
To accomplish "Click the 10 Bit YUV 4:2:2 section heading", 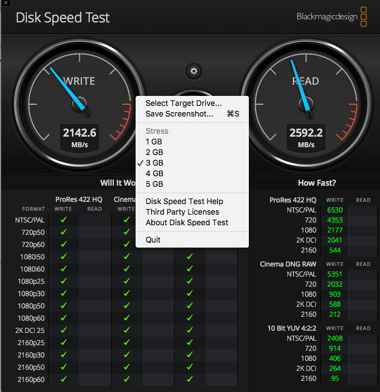I will pyautogui.click(x=292, y=328).
